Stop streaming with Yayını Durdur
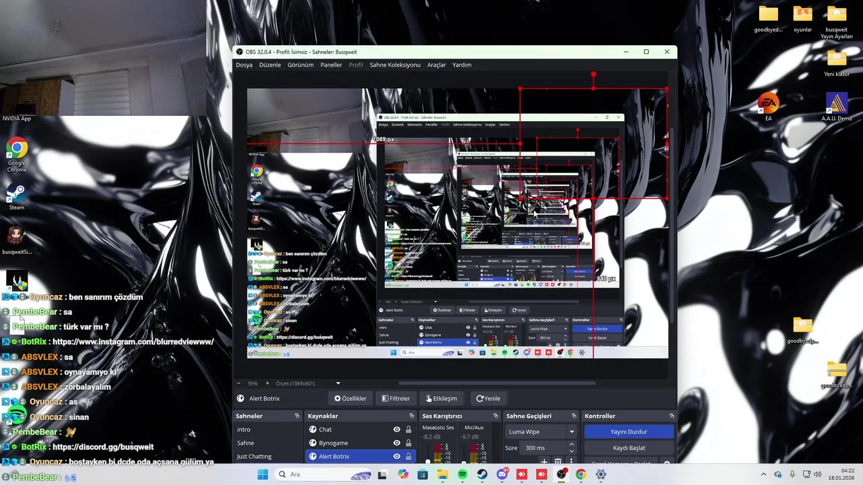 coord(628,432)
